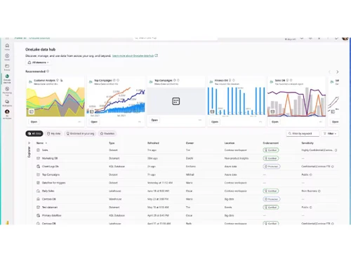Click the search box in the top bar
The height and width of the screenshot is (263, 351).
[x=175, y=39]
